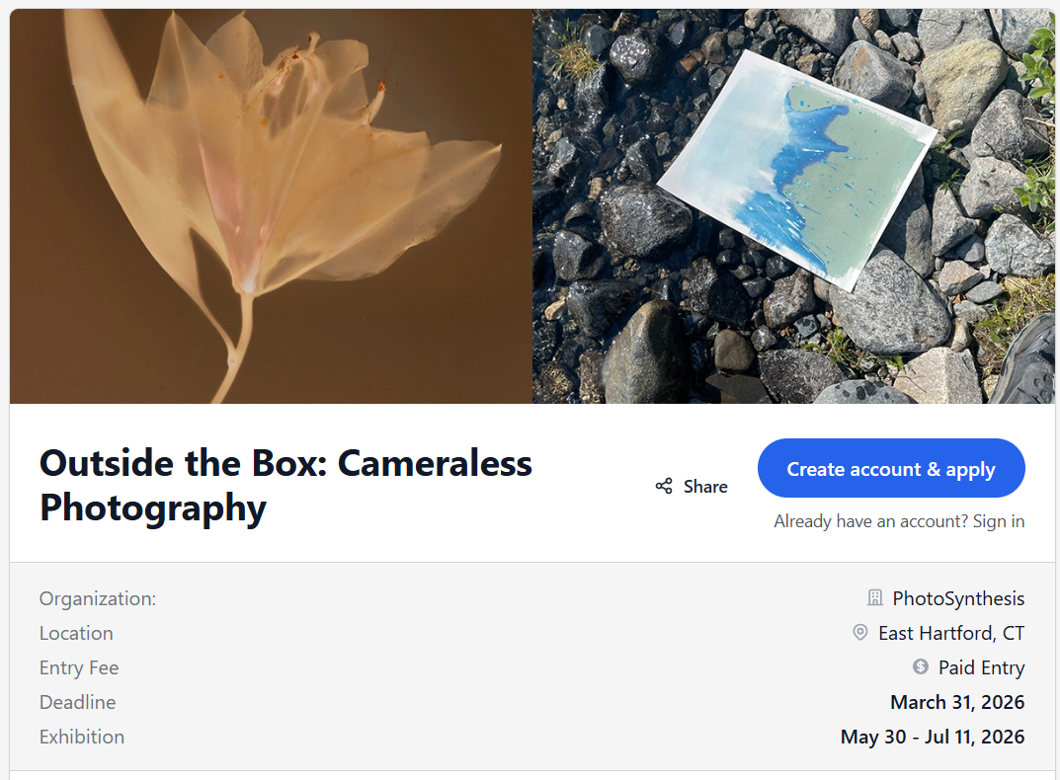Click the Organization label
The height and width of the screenshot is (780, 1060).
click(98, 598)
